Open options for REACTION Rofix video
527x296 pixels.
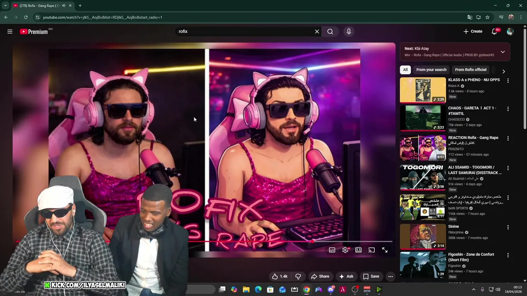[x=508, y=139]
